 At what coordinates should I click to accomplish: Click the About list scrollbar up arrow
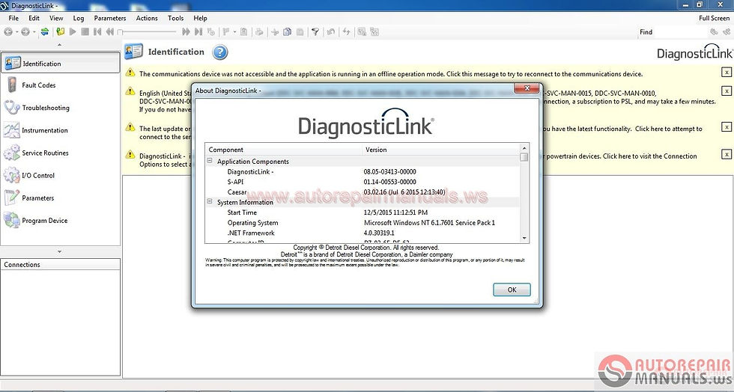524,148
